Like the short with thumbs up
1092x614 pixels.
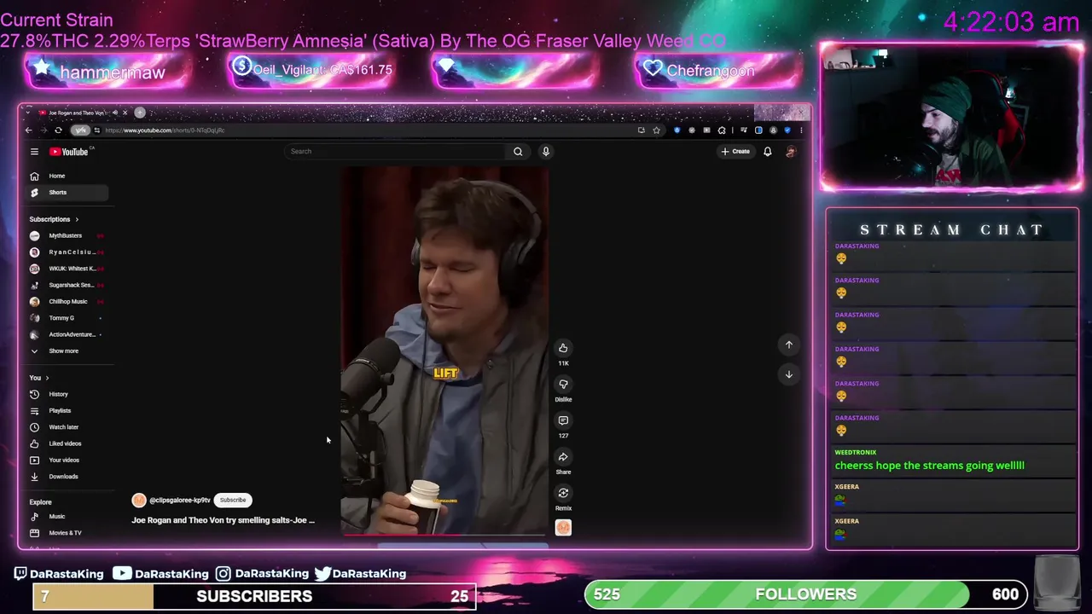pos(563,348)
